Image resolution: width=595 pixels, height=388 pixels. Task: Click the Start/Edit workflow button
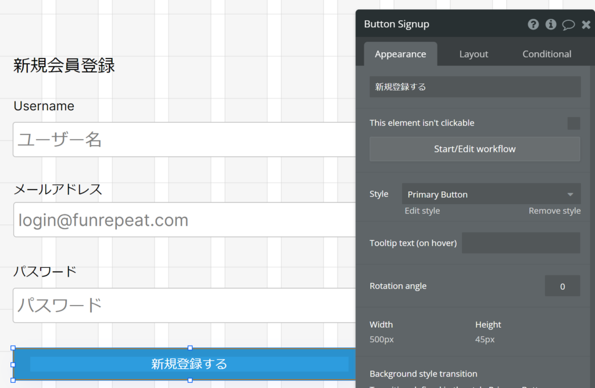(475, 149)
